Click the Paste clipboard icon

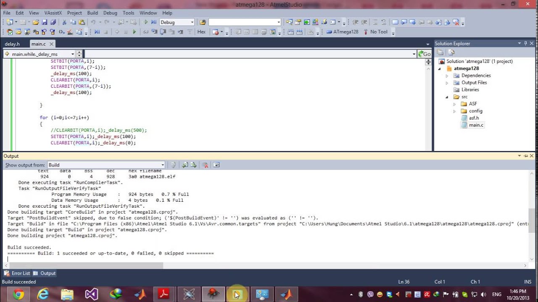tap(82, 22)
